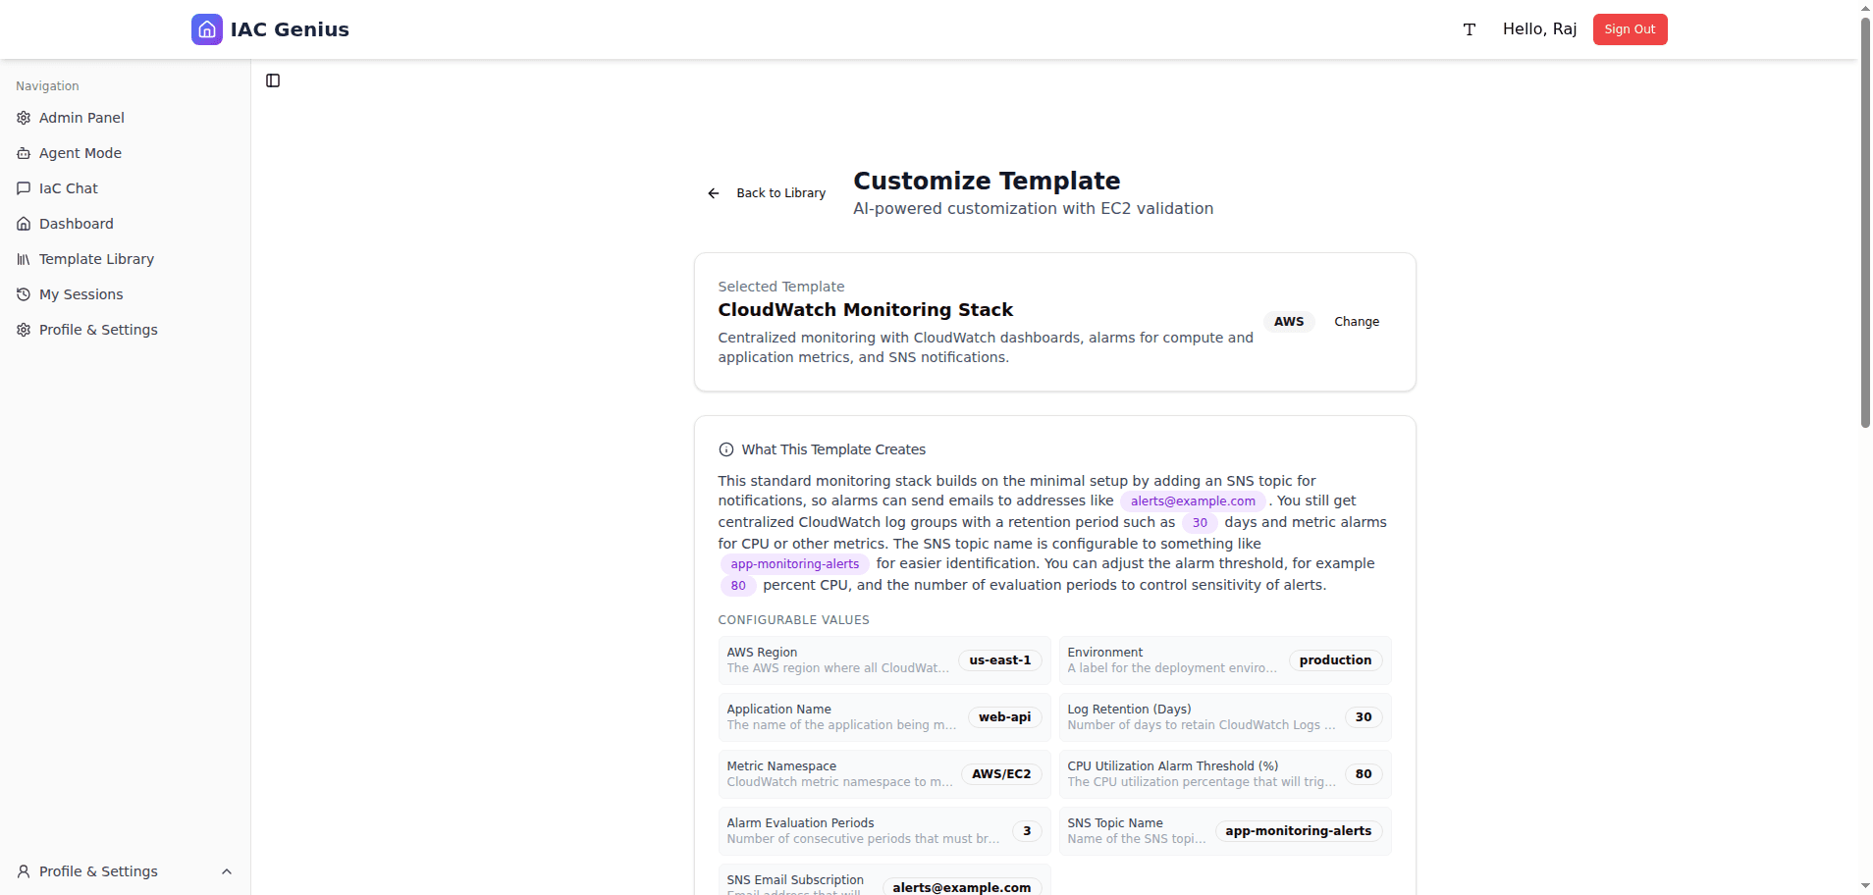The height and width of the screenshot is (895, 1873).
Task: Click the info icon beside What This Template Creates
Action: coord(726,449)
